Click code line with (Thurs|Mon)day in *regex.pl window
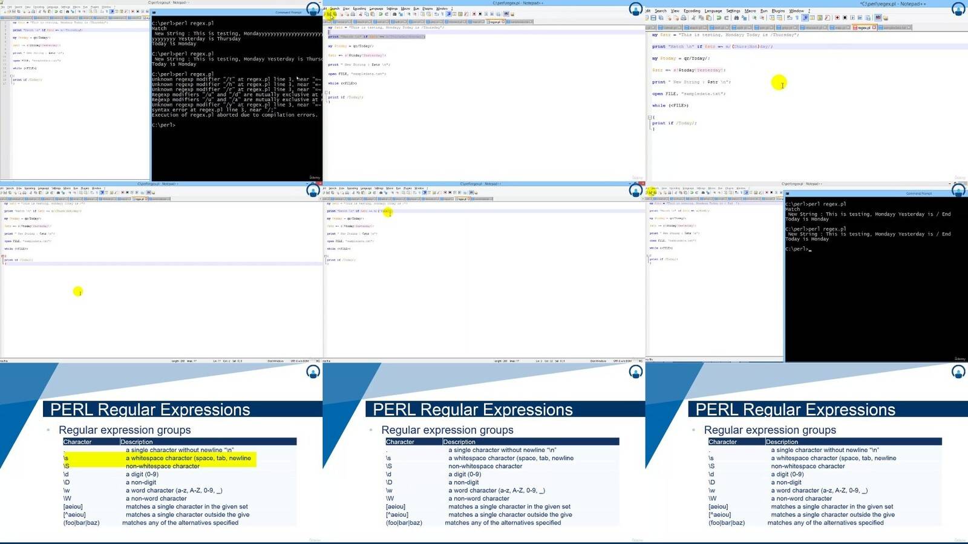 click(x=713, y=46)
